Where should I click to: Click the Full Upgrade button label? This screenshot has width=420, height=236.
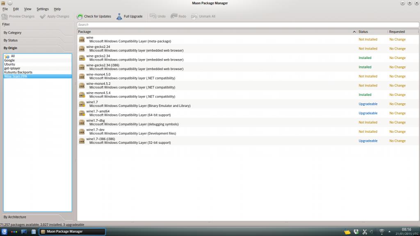133,16
